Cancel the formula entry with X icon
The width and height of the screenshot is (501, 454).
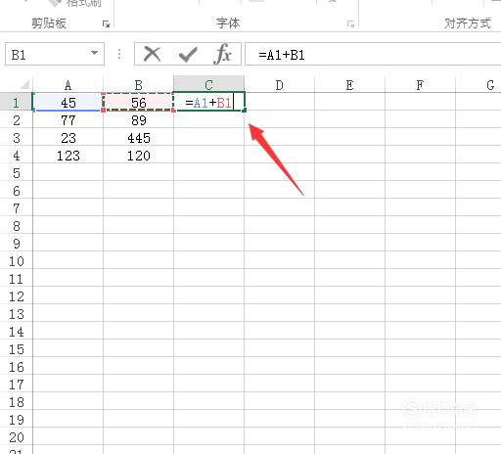[x=152, y=54]
